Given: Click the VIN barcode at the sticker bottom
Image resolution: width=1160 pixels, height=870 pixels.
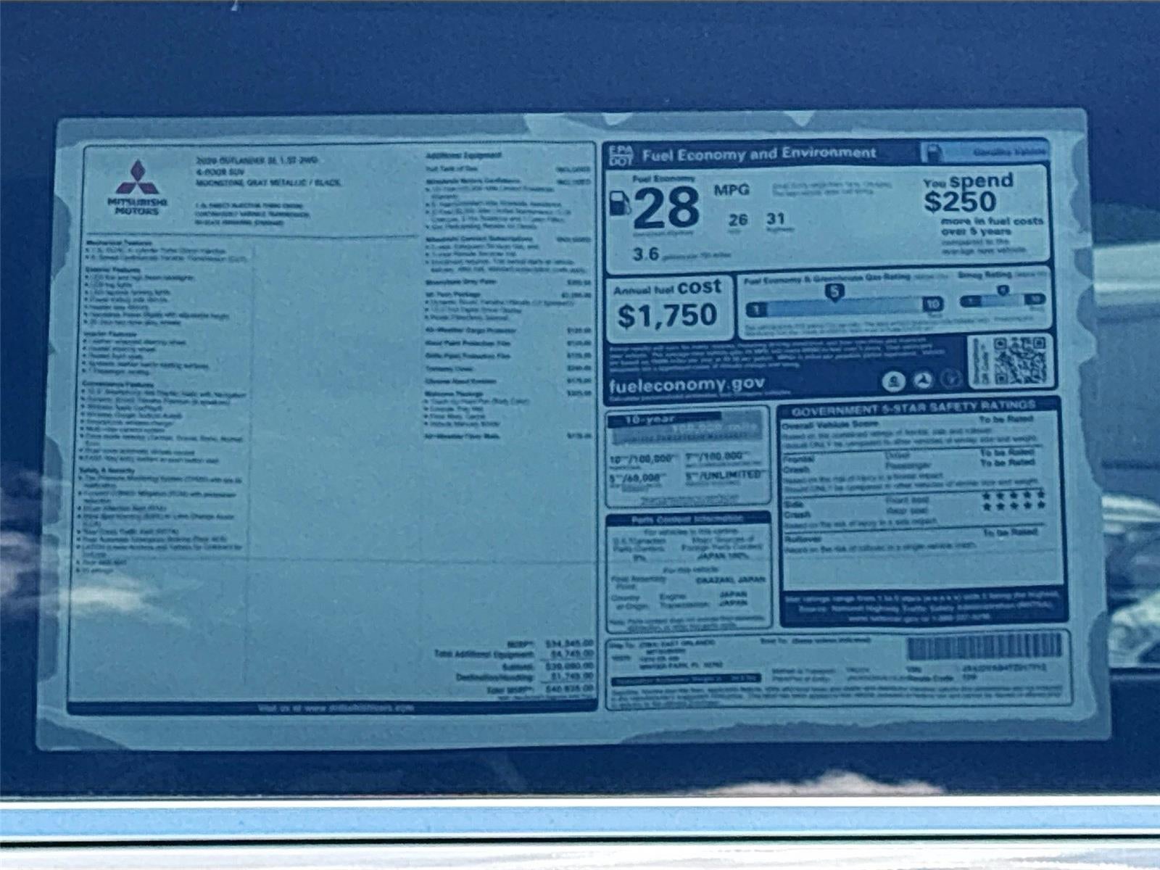Looking at the screenshot, I should (x=985, y=647).
